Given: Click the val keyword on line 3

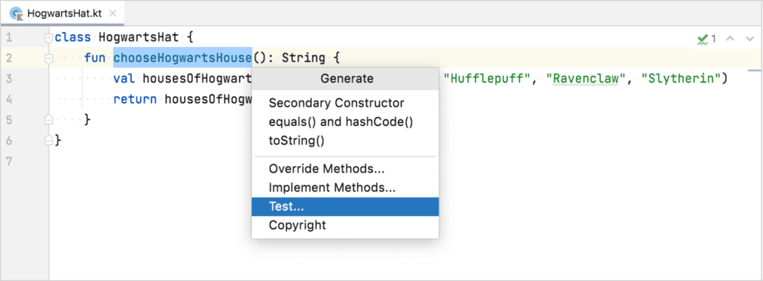Looking at the screenshot, I should tap(124, 78).
